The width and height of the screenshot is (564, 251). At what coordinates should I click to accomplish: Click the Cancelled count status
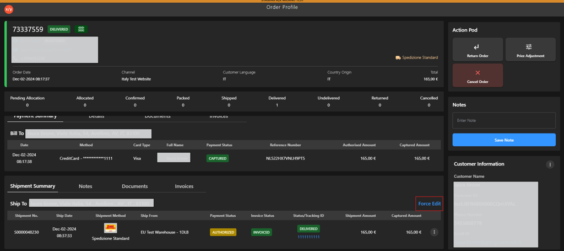[429, 102]
